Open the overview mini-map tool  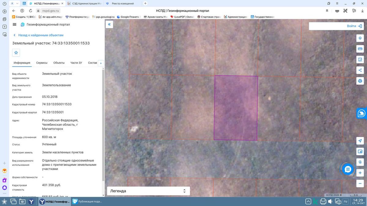(360, 151)
